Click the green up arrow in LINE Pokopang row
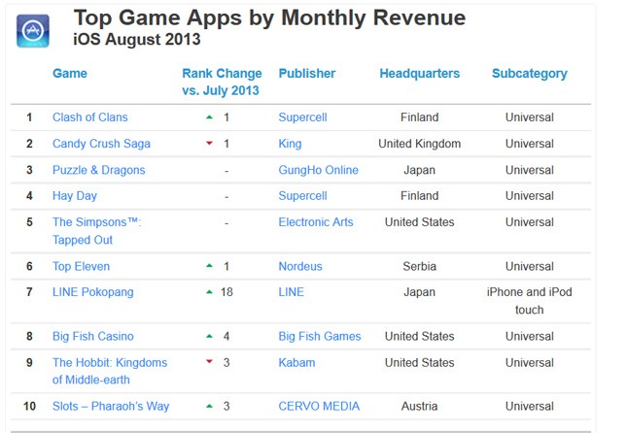 (x=208, y=292)
